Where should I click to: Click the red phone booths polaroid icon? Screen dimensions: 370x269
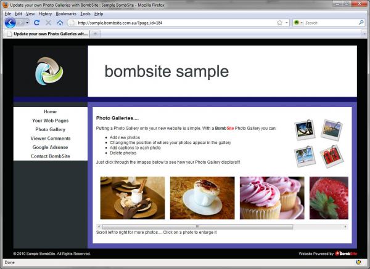pos(332,156)
